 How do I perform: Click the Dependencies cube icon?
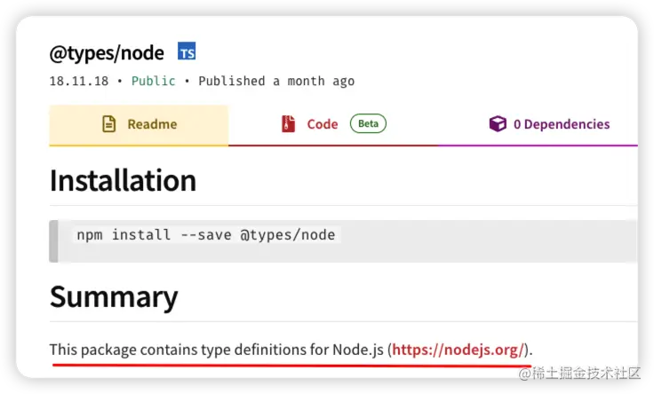(x=498, y=123)
